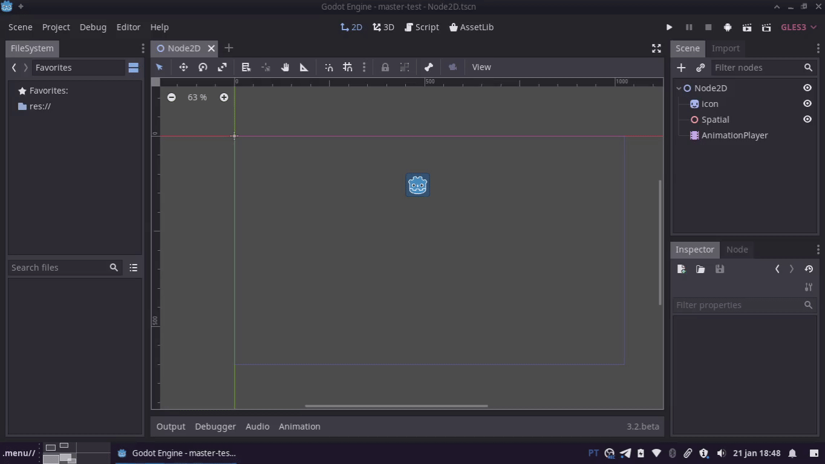Open the Debug menu
Image resolution: width=825 pixels, height=464 pixels.
point(93,27)
